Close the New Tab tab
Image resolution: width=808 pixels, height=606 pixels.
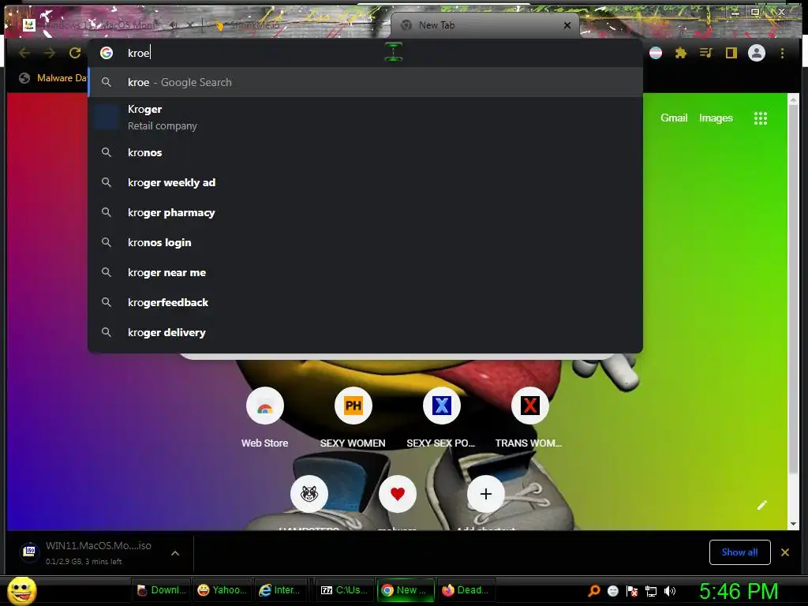tap(567, 25)
